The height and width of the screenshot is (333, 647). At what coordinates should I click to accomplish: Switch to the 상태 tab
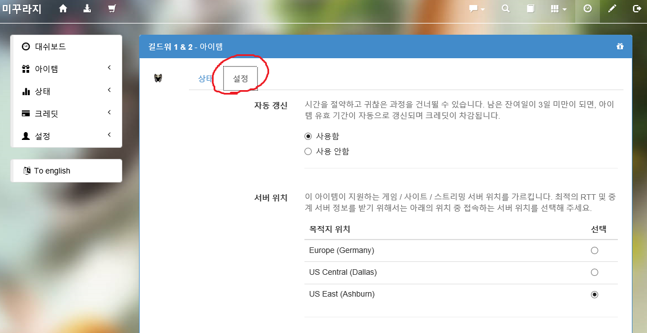point(205,79)
